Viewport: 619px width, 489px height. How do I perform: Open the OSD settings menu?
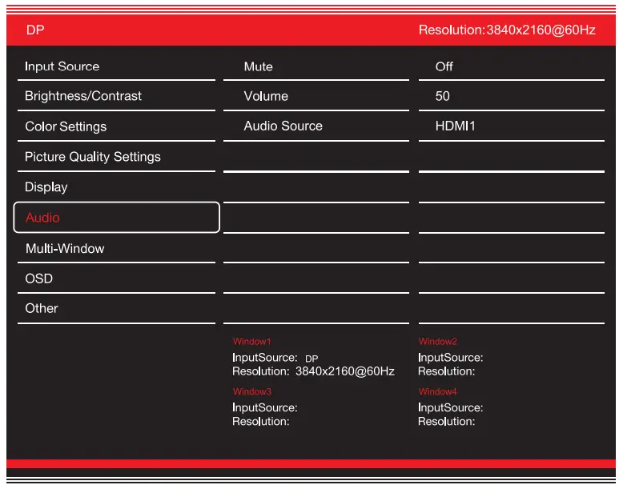tap(116, 279)
